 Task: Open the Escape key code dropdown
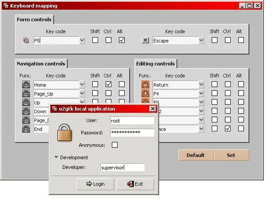[202, 40]
